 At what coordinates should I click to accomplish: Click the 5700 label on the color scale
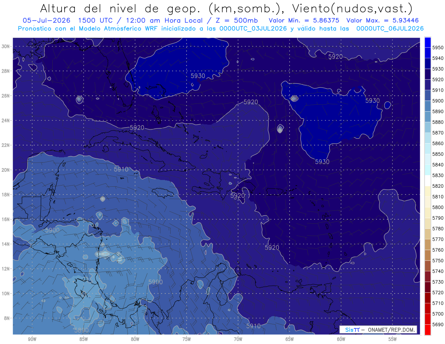click(438, 314)
